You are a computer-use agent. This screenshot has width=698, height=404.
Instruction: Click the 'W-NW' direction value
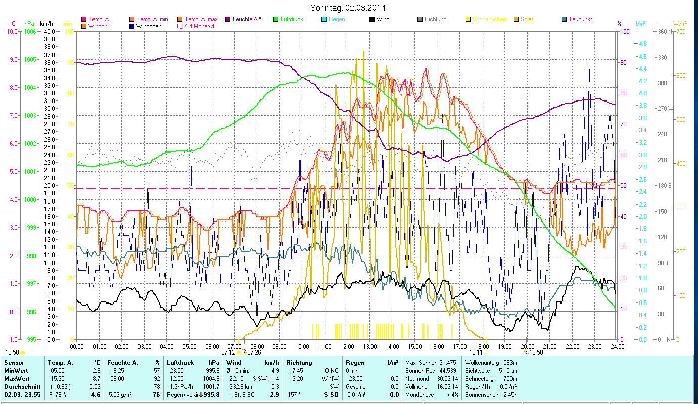pyautogui.click(x=331, y=378)
